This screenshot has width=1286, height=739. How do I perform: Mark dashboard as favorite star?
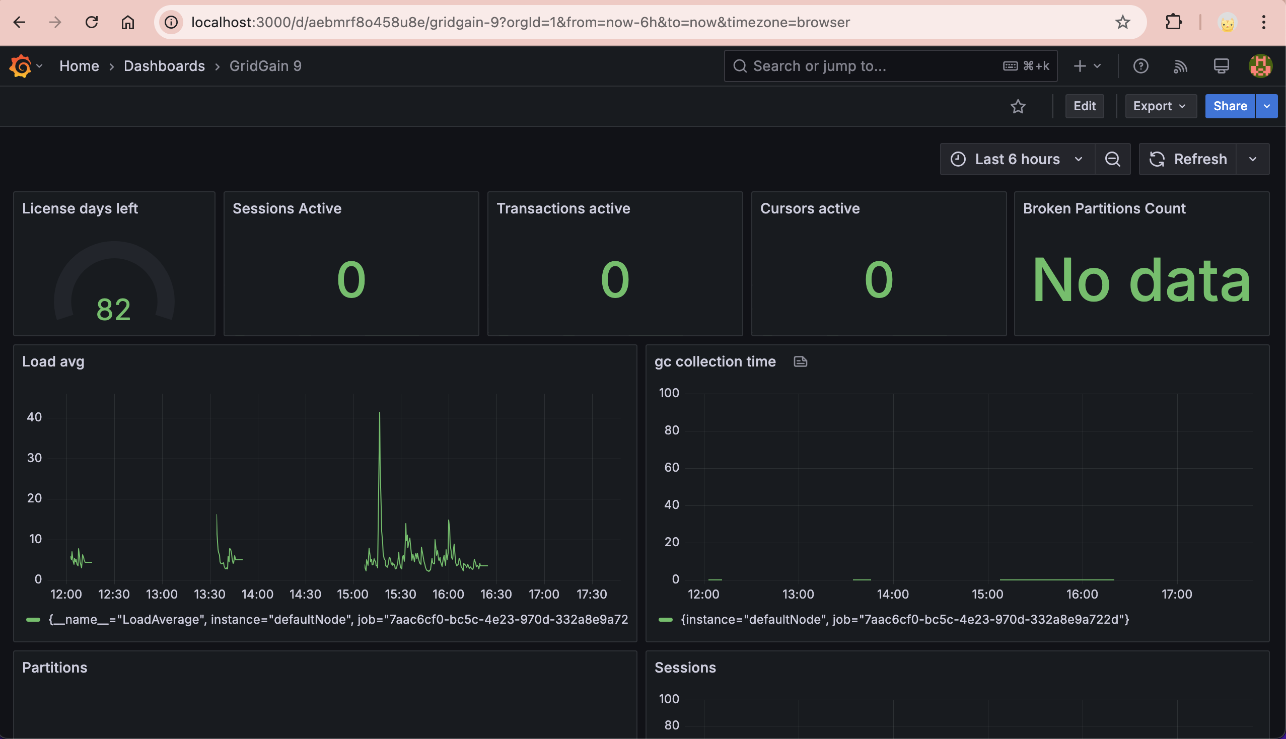point(1018,106)
